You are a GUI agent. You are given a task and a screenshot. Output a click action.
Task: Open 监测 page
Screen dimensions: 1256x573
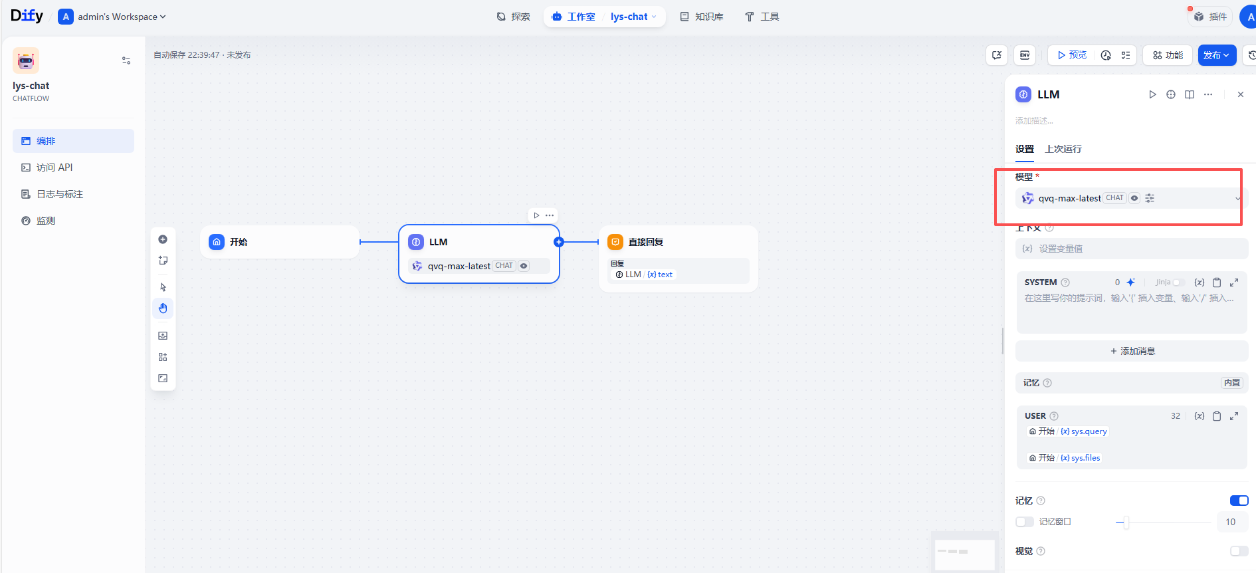pyautogui.click(x=73, y=221)
